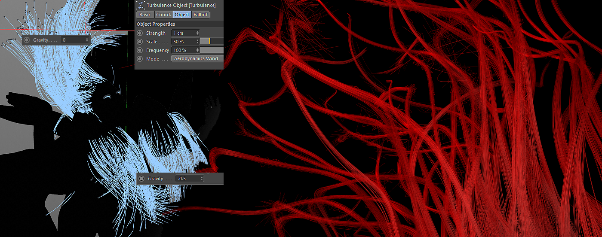Screen dimensions: 602x237
Task: Open the Falloff tab
Action: pos(201,15)
